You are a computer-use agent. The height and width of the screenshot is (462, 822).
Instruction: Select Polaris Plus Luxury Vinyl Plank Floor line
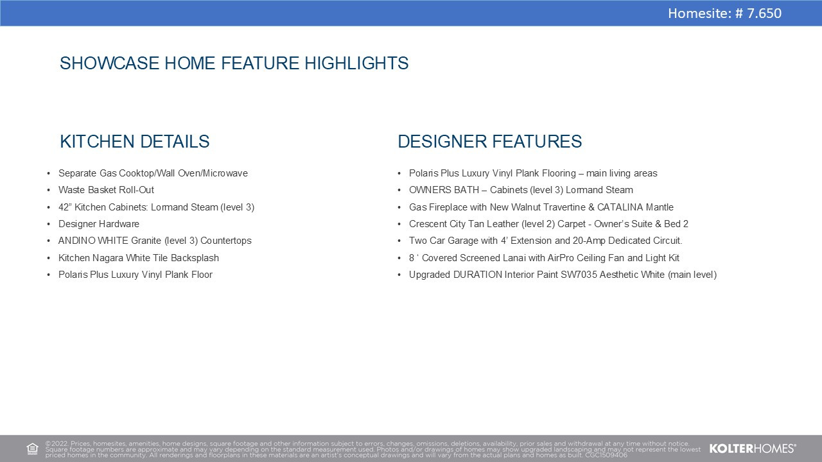(x=136, y=275)
